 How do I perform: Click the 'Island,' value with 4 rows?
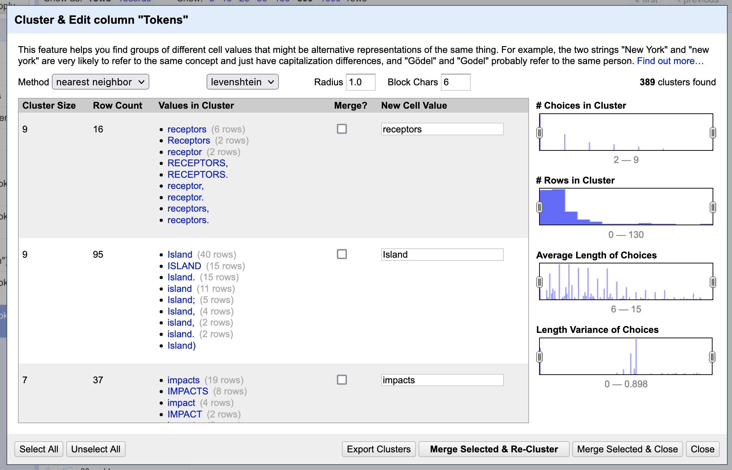181,311
